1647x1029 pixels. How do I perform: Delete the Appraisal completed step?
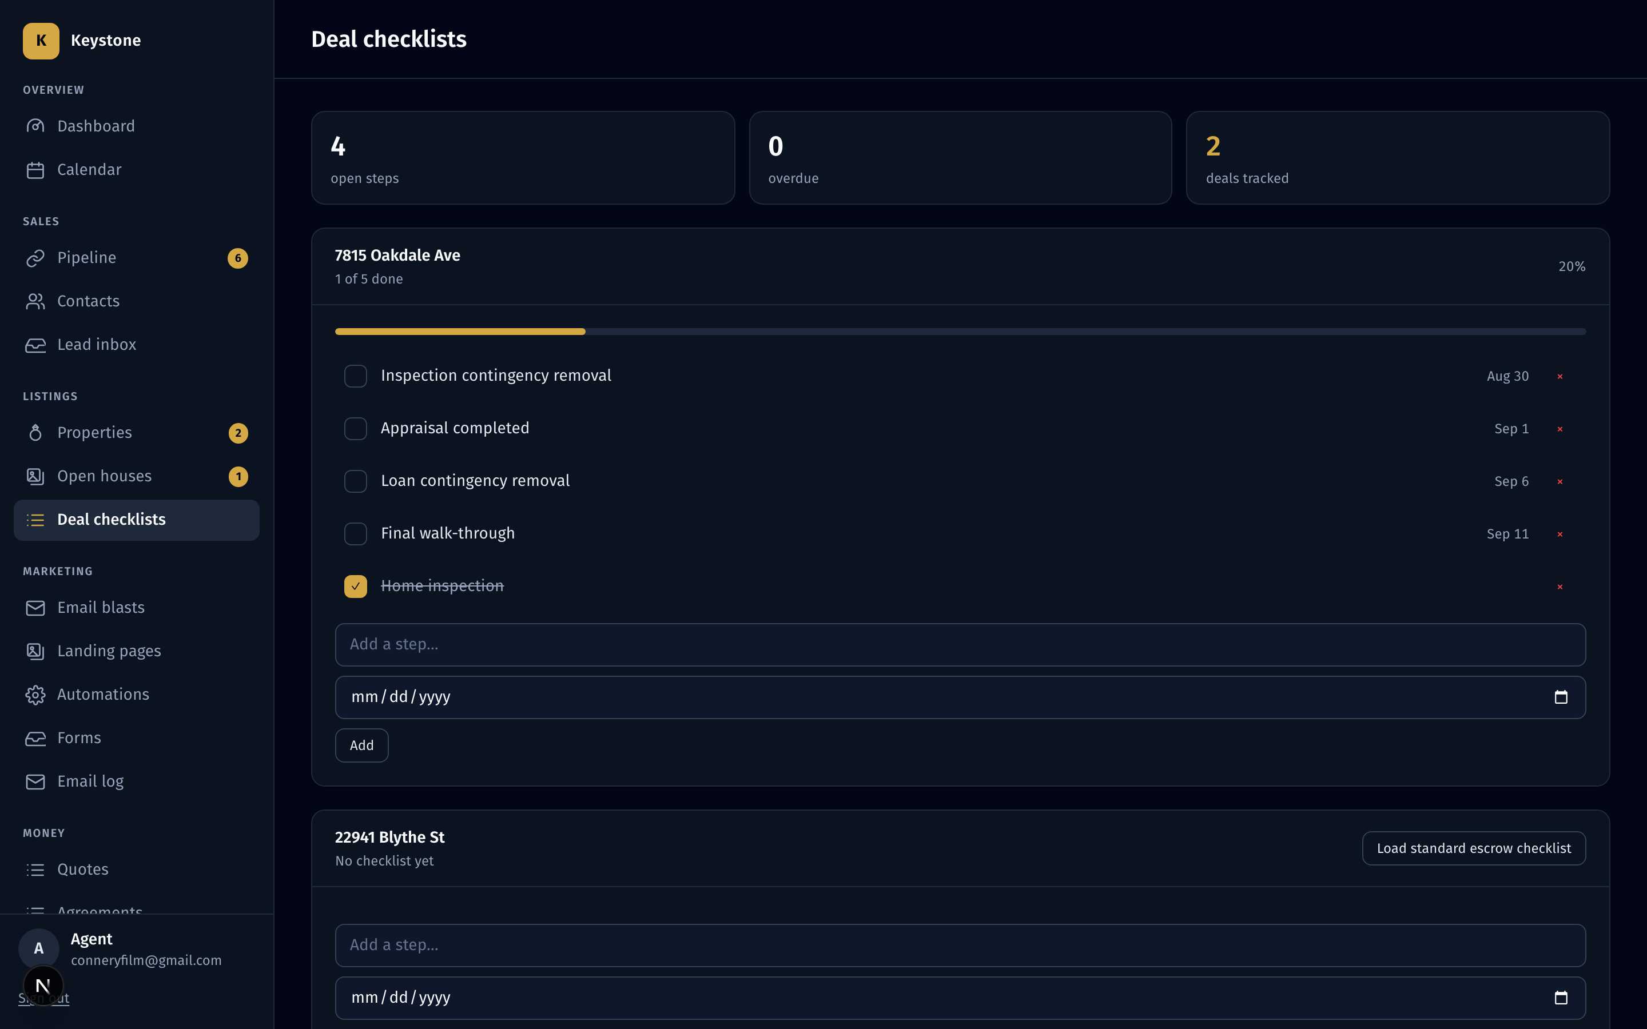click(1560, 429)
